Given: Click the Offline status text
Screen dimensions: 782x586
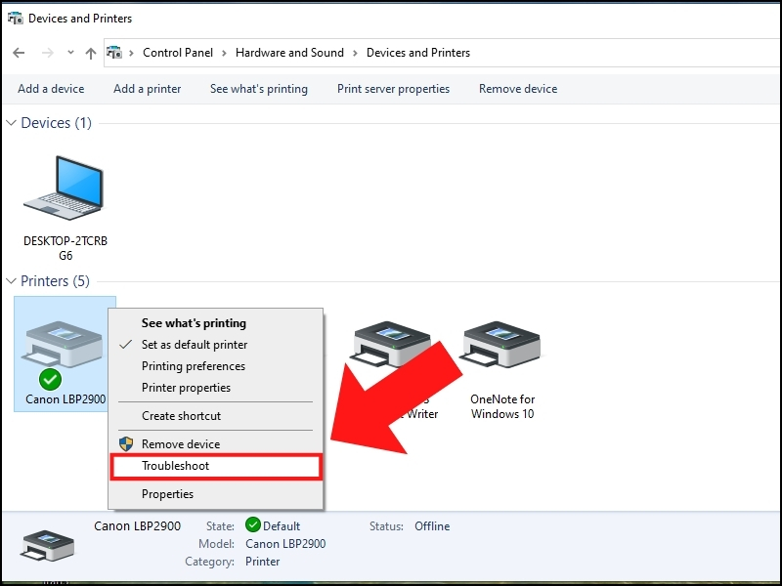Looking at the screenshot, I should 432,526.
